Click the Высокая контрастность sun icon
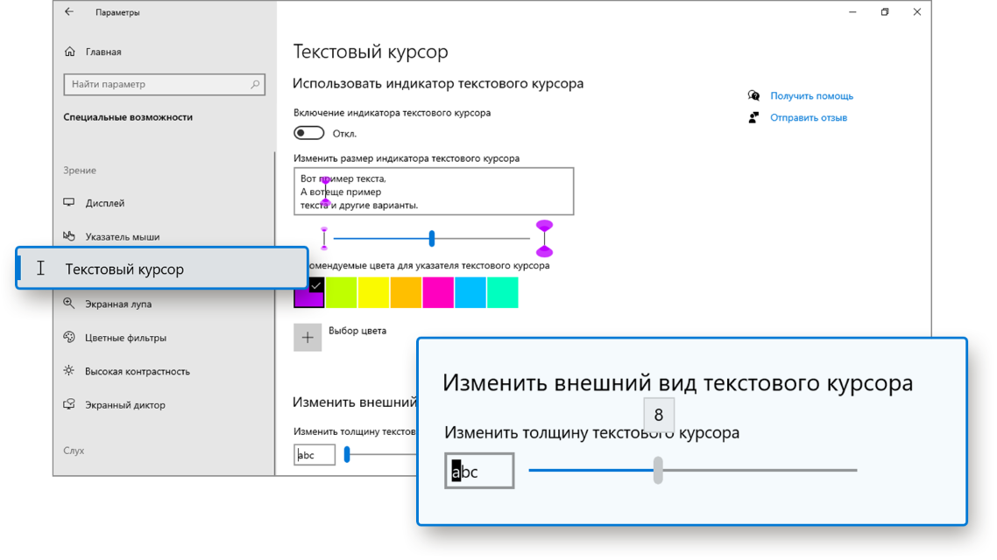 69,371
